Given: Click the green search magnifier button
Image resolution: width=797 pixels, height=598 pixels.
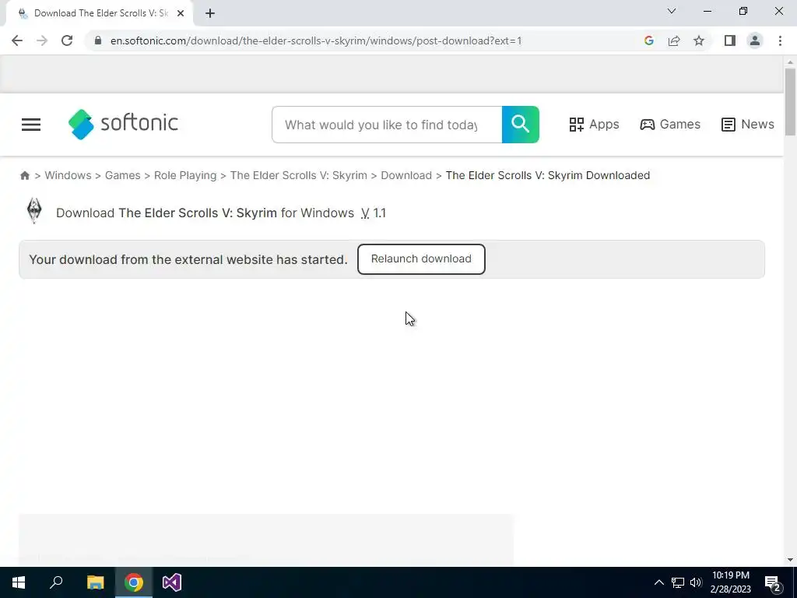Looking at the screenshot, I should 520,125.
